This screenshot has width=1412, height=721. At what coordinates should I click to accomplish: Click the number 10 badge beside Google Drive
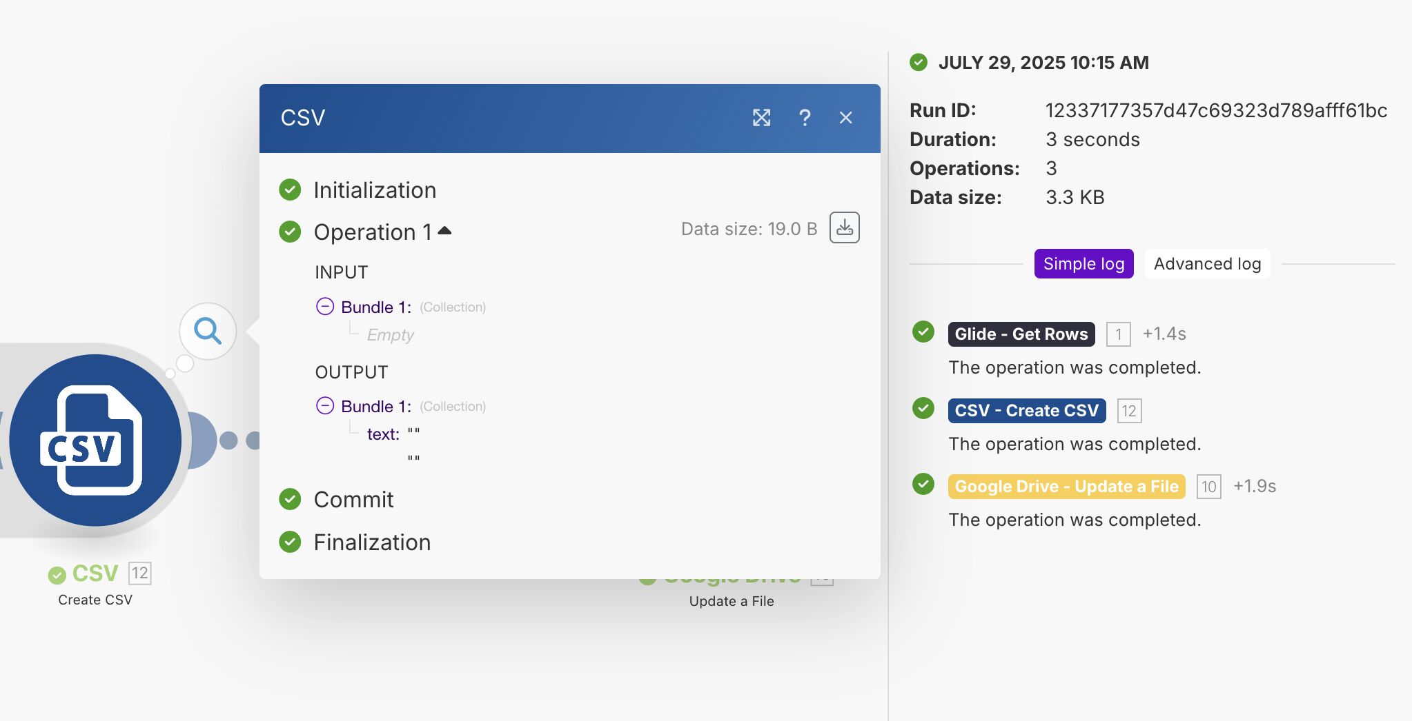pyautogui.click(x=1208, y=487)
